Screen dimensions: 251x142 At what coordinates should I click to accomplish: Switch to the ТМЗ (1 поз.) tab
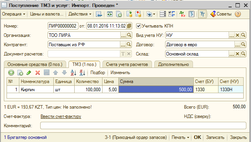pyautogui.click(x=84, y=64)
